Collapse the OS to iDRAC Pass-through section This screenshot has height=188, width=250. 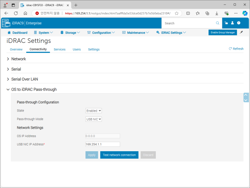point(34,89)
